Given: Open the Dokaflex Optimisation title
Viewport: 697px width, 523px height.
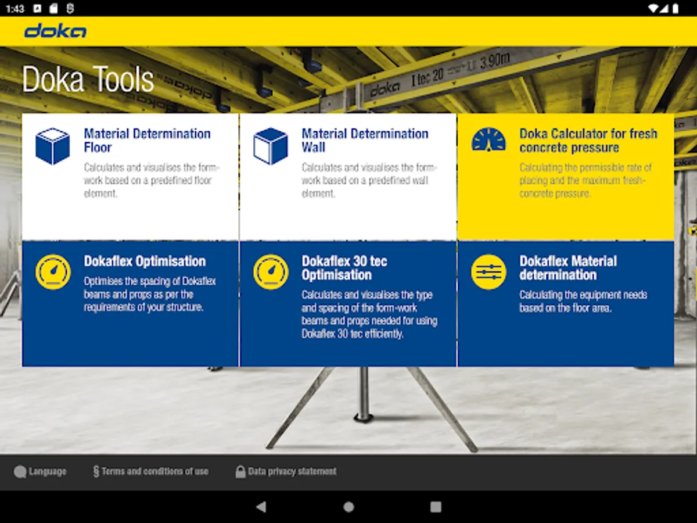Looking at the screenshot, I should point(145,261).
